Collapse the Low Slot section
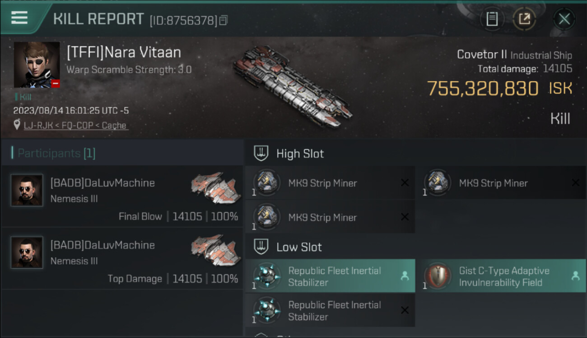Viewport: 587px width, 338px height. (261, 247)
